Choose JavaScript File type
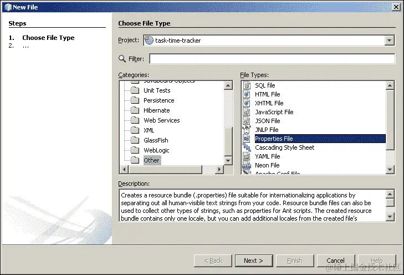 [x=274, y=112]
